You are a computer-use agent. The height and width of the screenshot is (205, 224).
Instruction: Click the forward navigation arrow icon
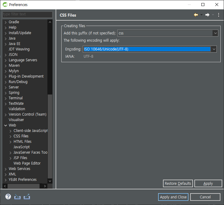[x=207, y=15]
